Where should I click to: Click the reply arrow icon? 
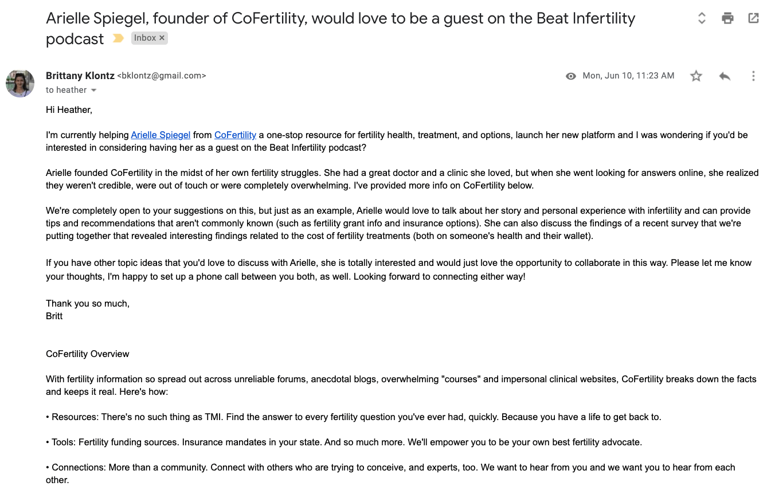pos(725,76)
